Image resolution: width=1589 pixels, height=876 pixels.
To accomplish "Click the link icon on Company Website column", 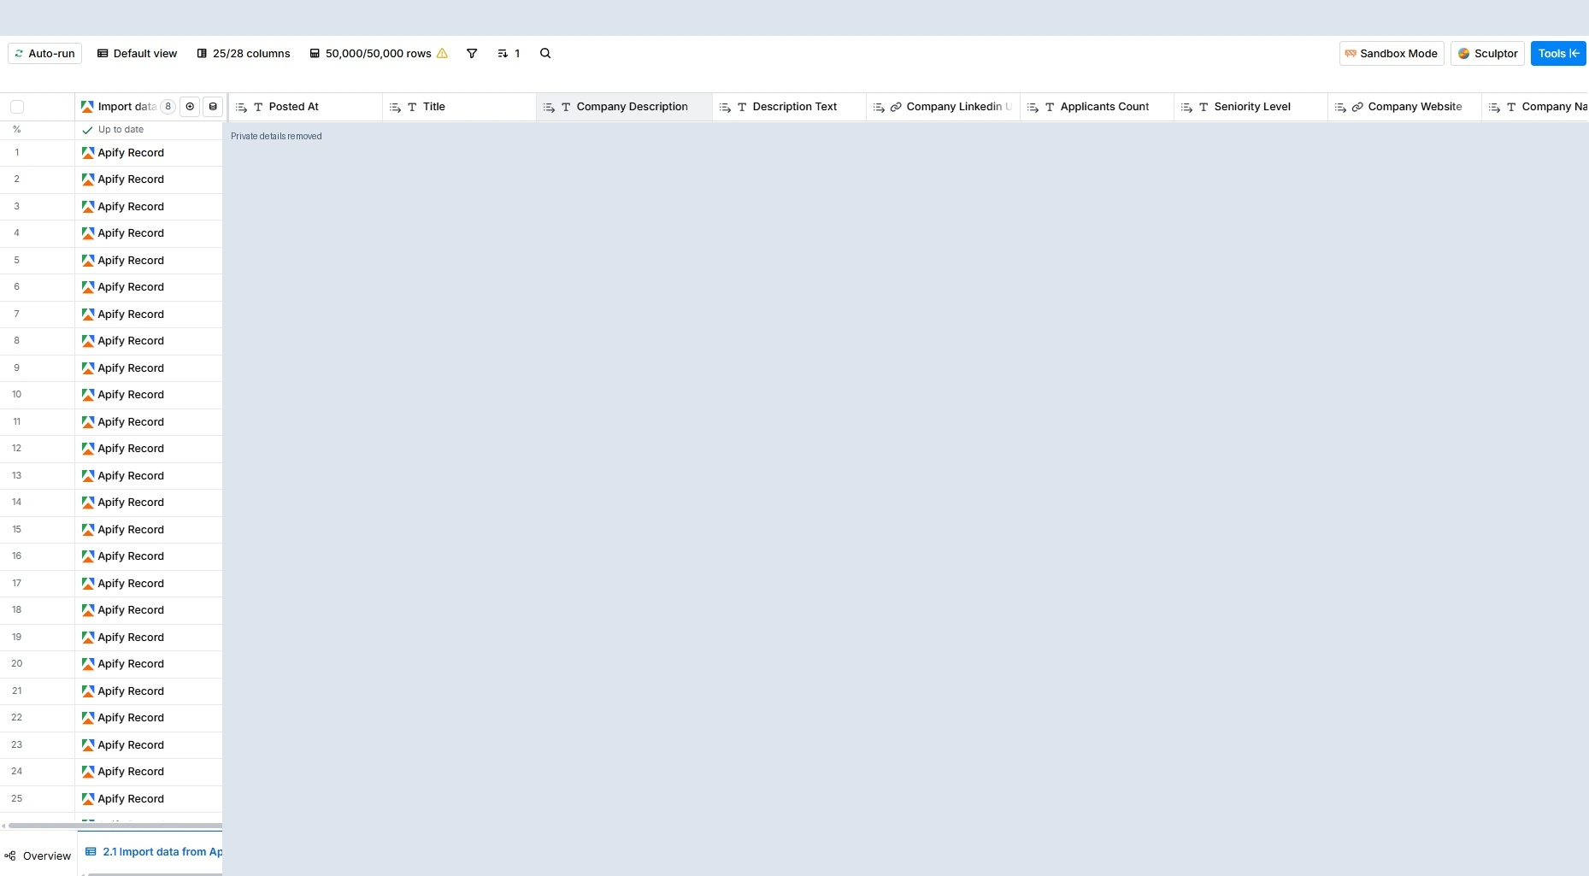I will click(1357, 107).
